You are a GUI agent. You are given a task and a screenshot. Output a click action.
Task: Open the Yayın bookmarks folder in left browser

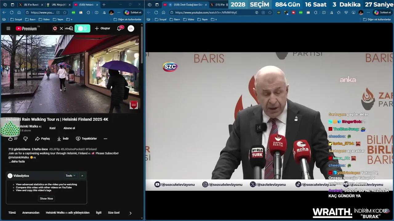point(58,19)
